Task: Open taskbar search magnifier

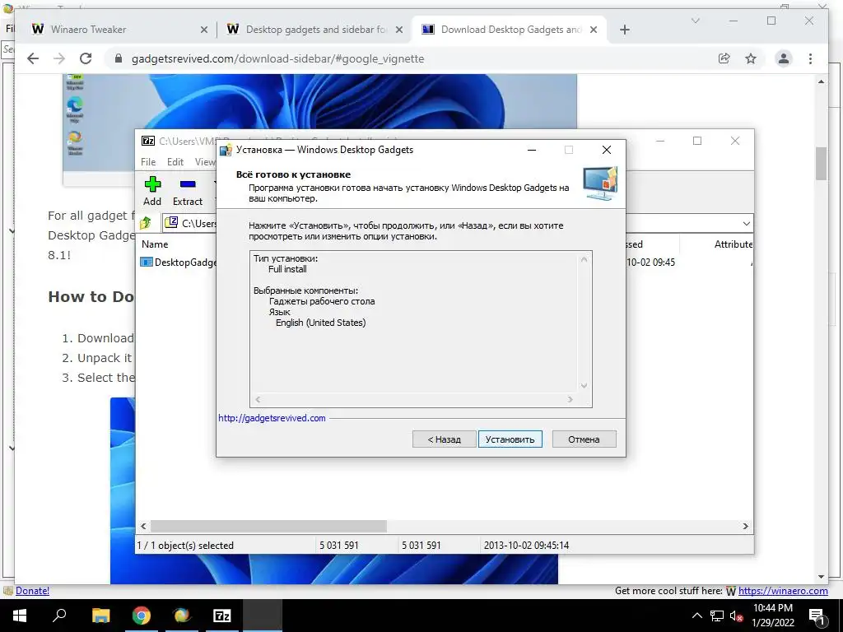Action: (x=59, y=616)
